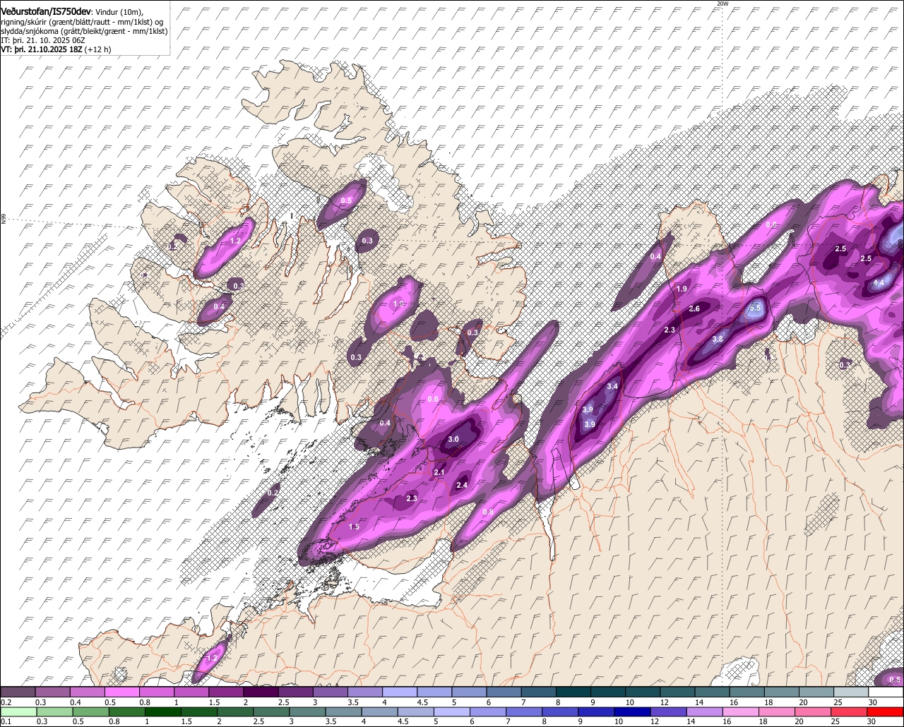Click the 5.5 precipitation value on the map
Image resolution: width=904 pixels, height=727 pixels.
pos(755,308)
